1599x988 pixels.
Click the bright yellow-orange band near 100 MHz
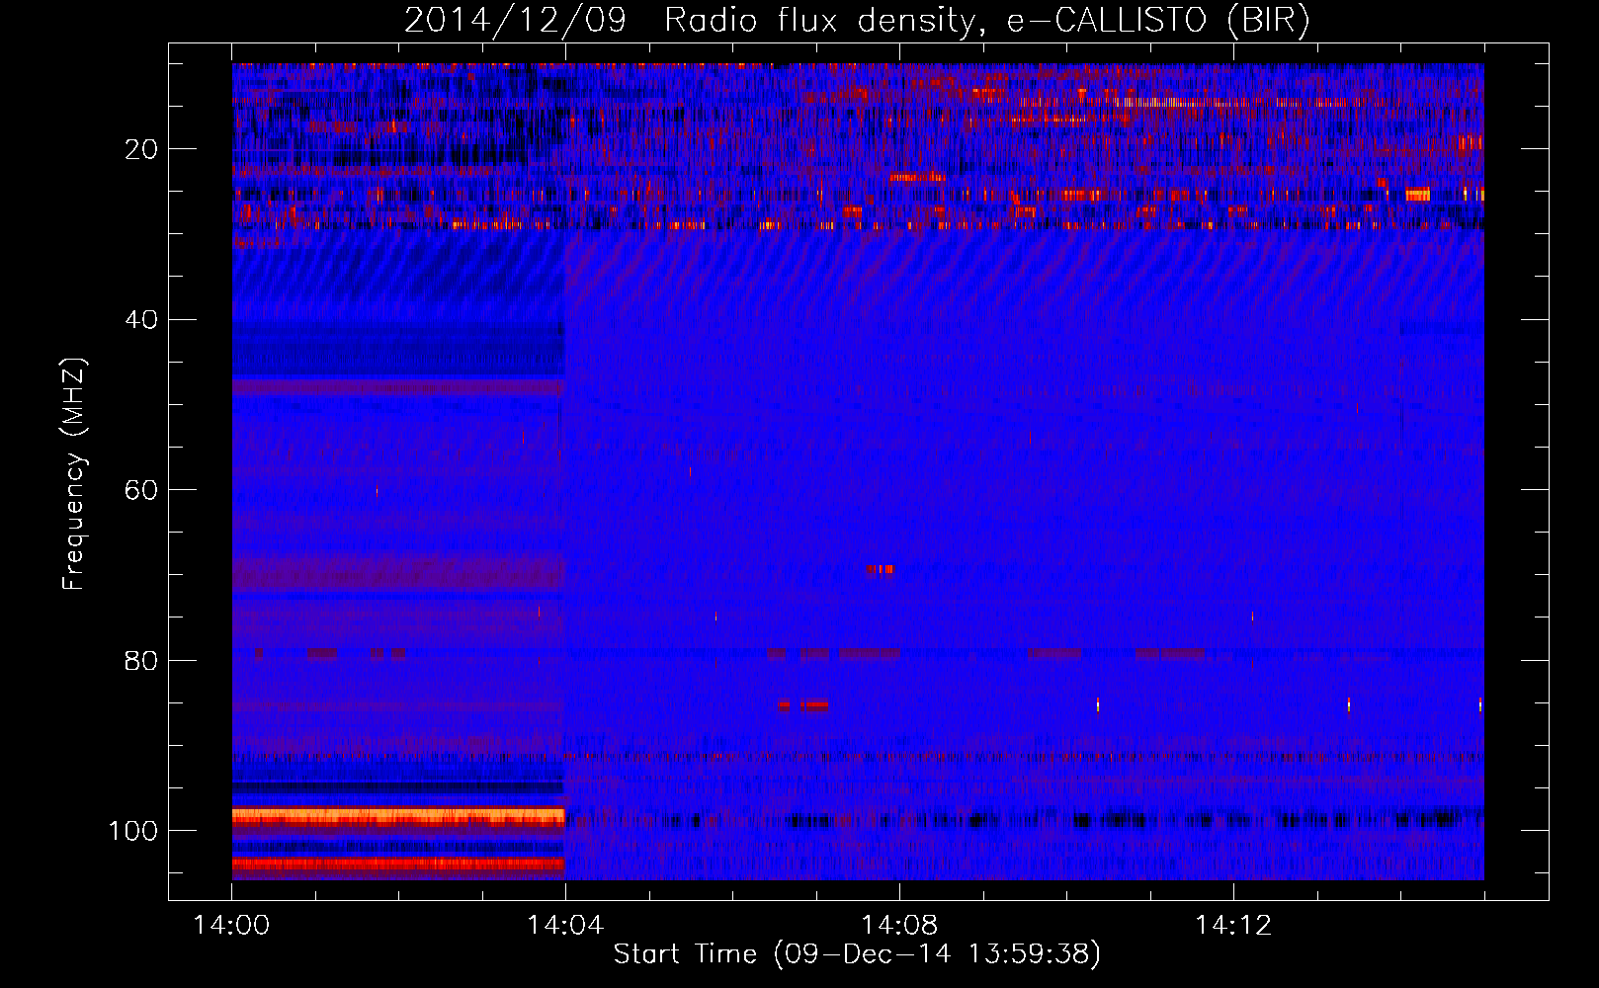pos(398,817)
